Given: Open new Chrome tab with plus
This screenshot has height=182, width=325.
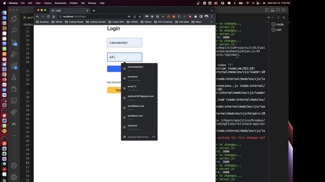Looking at the screenshot, I should click(93, 11).
